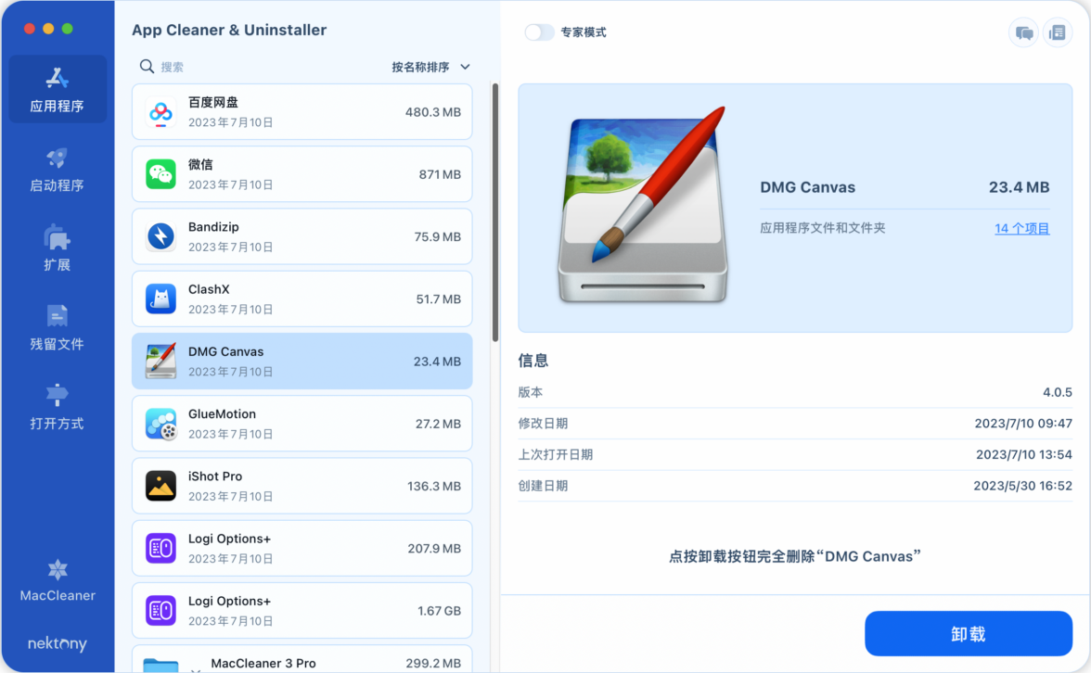Click the large DMG Canvas preview image

(x=644, y=206)
